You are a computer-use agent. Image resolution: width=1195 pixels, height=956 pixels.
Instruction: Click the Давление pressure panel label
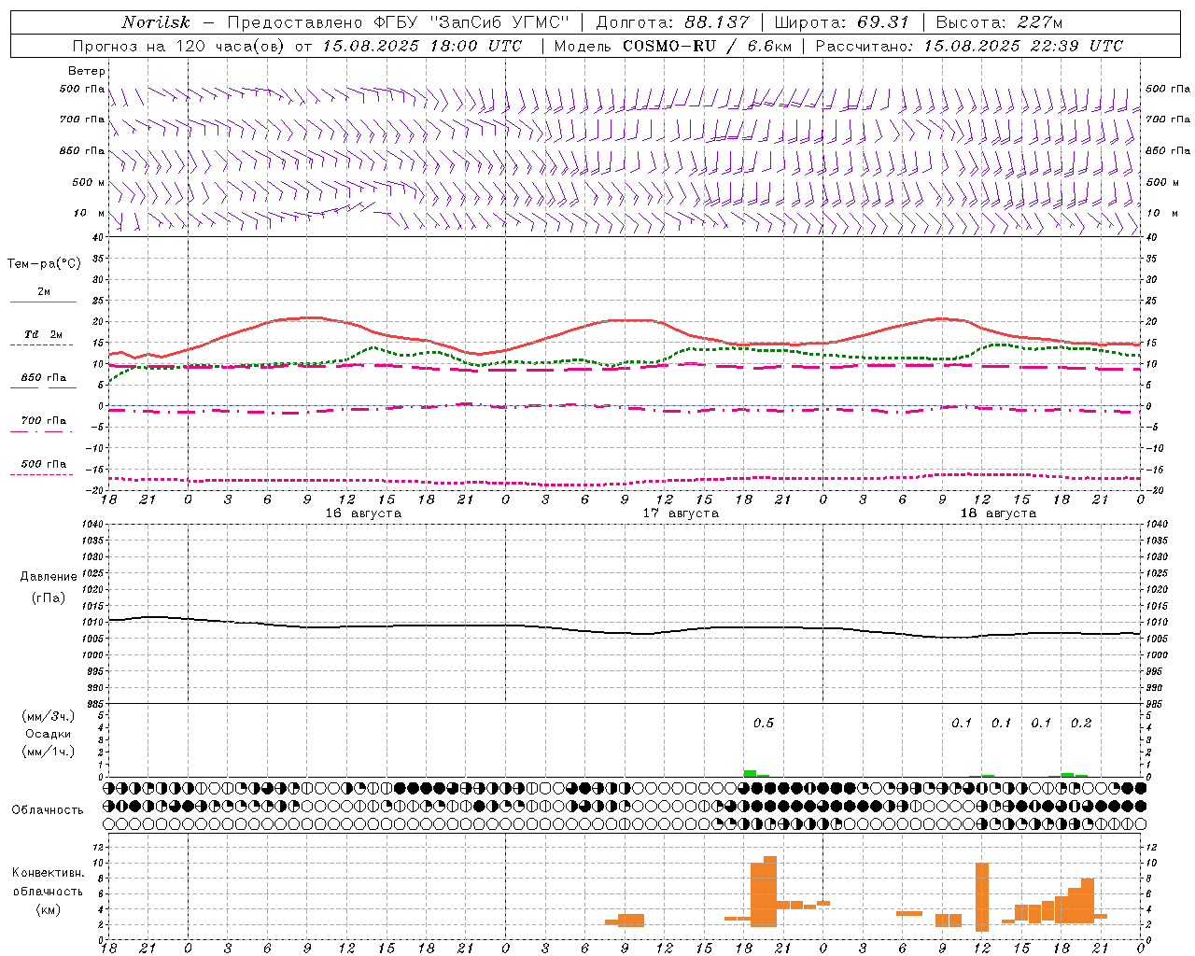[x=49, y=577]
